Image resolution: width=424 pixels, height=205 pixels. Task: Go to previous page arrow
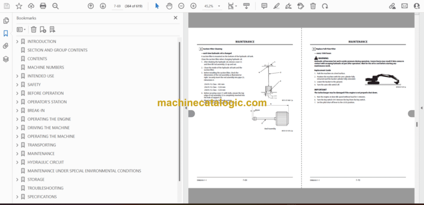(x=91, y=6)
